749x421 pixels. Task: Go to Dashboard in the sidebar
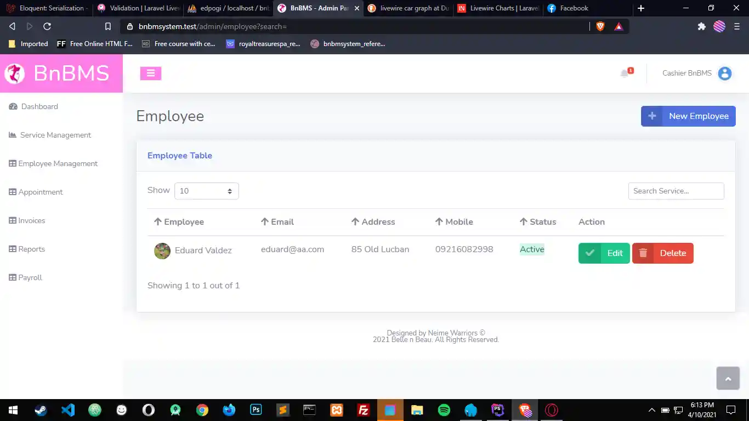33,106
